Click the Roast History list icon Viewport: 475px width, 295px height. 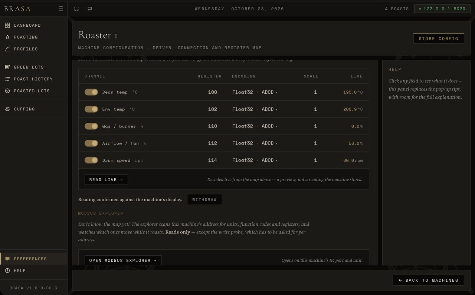[x=7, y=79]
